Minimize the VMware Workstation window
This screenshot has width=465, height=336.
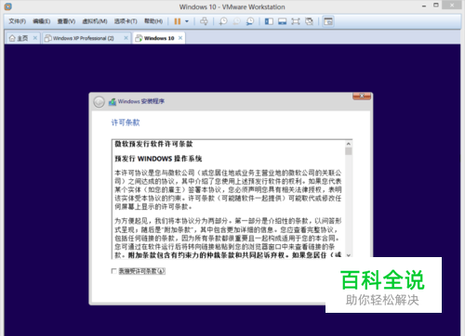click(424, 6)
